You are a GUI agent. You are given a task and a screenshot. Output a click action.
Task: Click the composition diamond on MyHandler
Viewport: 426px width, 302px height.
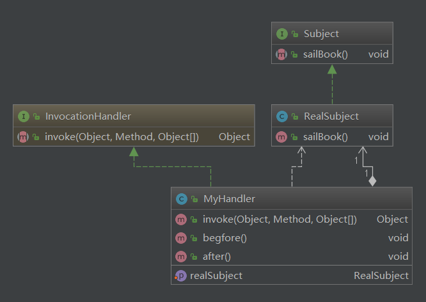pos(372,181)
